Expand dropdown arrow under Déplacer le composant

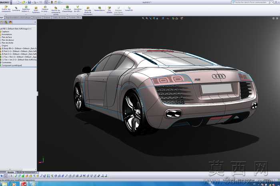[x=45, y=14]
